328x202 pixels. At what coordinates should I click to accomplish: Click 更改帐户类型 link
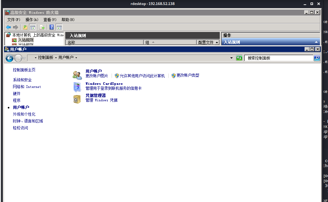188,75
